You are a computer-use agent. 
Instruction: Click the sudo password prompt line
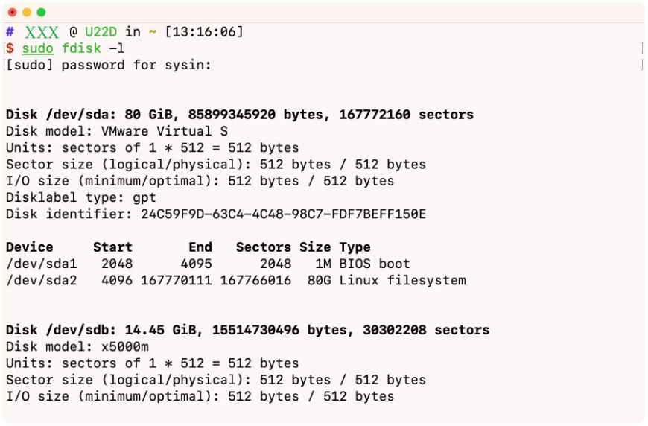pos(108,65)
